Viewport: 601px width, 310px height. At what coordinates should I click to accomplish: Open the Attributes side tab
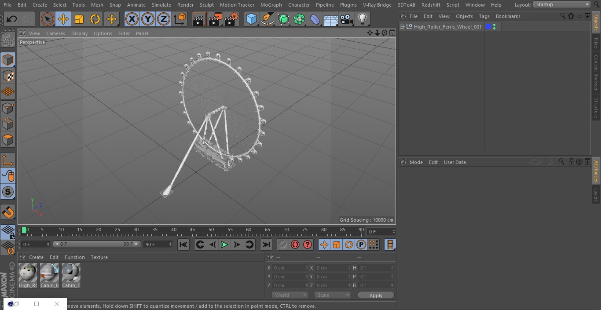click(596, 171)
